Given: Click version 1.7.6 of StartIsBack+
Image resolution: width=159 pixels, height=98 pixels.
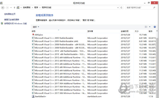Looking at the screenshot, I should coord(151,96).
